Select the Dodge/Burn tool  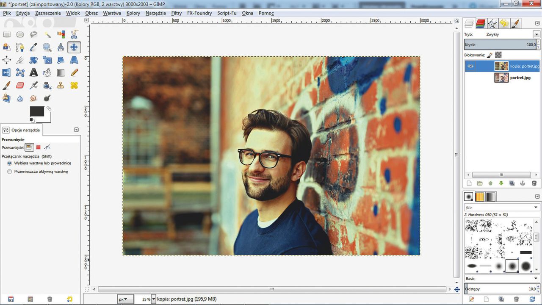47,98
